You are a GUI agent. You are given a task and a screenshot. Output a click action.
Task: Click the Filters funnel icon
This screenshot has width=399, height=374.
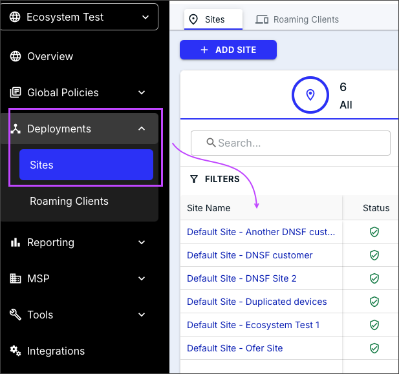tap(193, 179)
